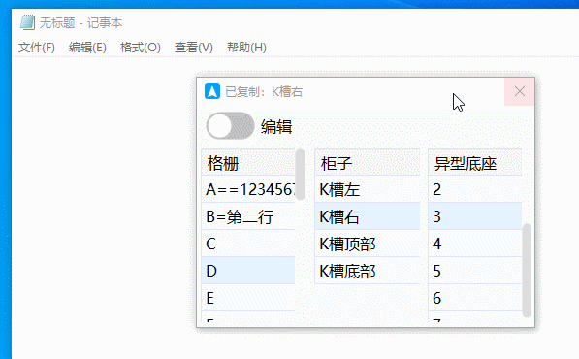Screen dimensions: 579x359
Task: Select value 3 in 异型底座 list
Action: (x=475, y=216)
